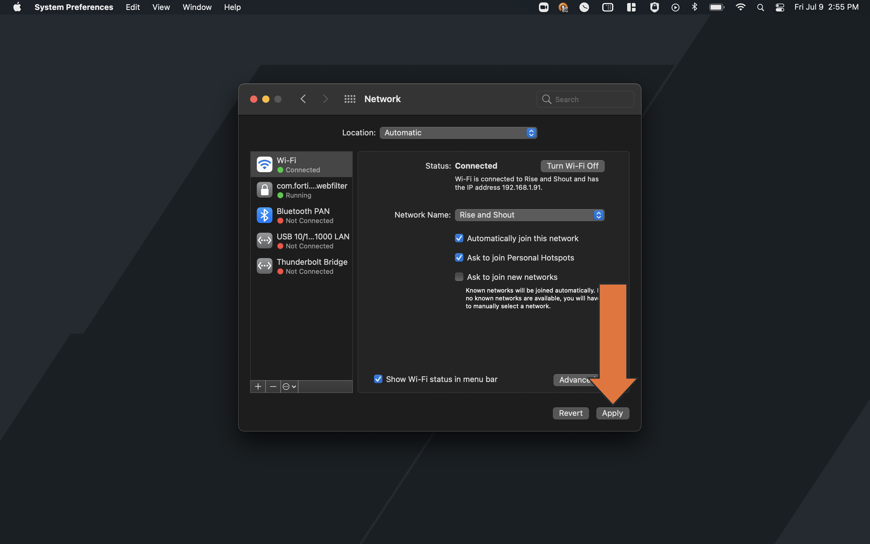
Task: Open the service action ellipsis menu
Action: coord(289,387)
